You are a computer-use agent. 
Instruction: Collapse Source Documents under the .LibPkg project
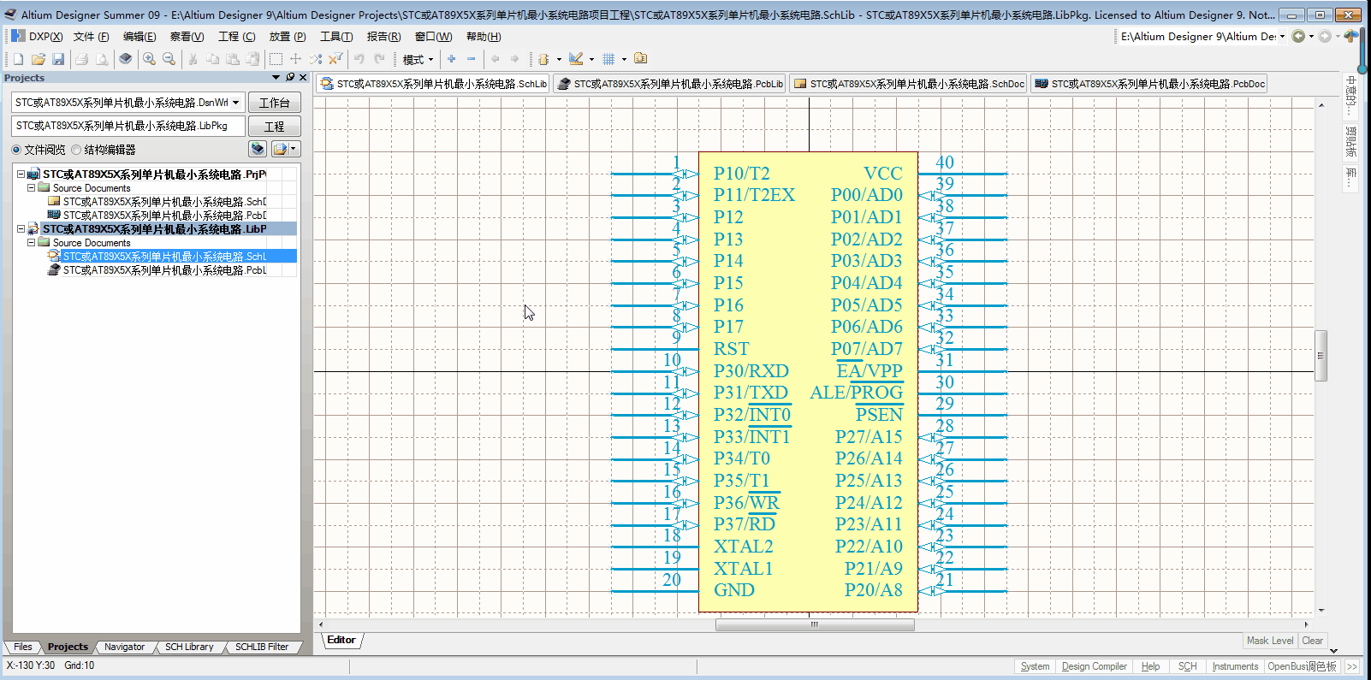coord(31,243)
